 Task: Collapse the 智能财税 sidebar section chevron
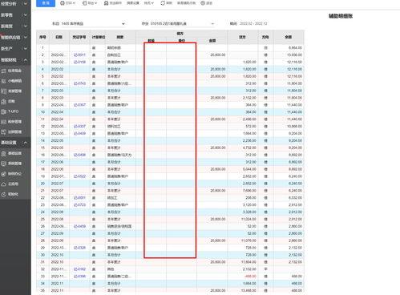[x=26, y=60]
